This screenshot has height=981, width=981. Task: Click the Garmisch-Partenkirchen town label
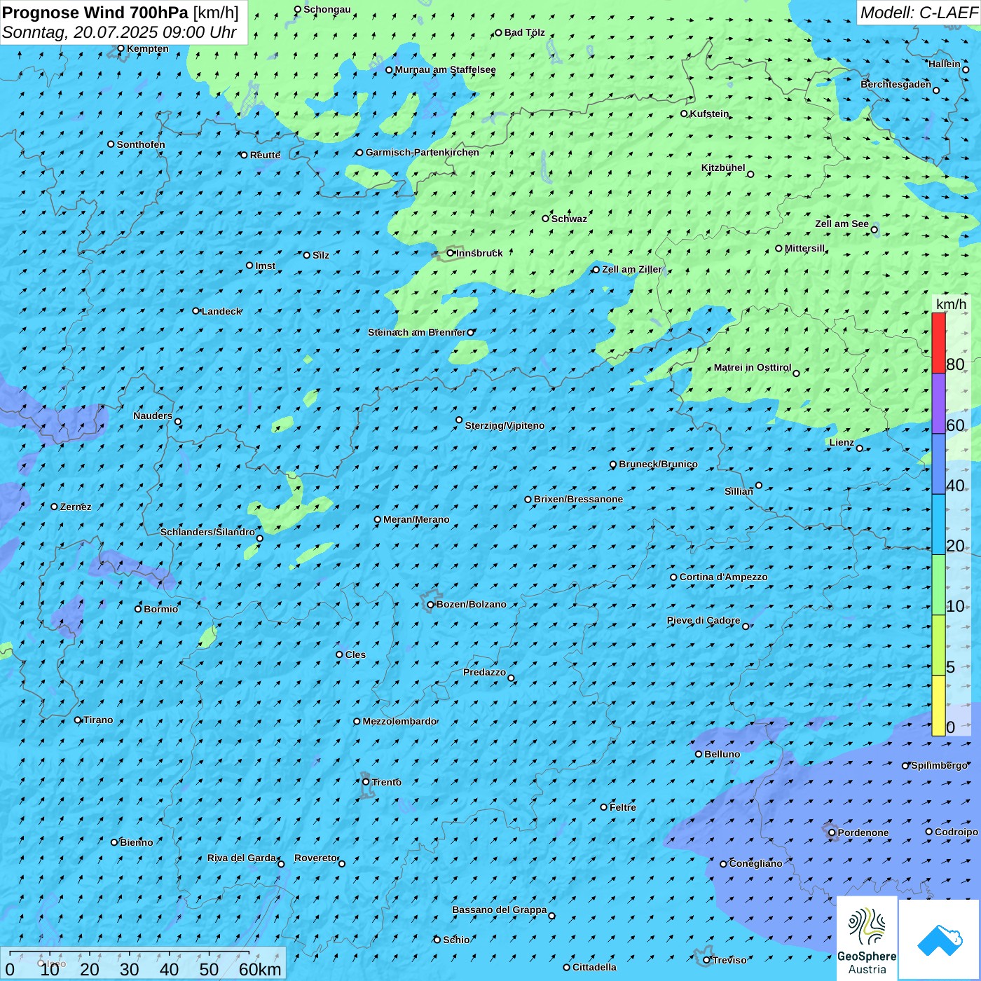(x=422, y=152)
